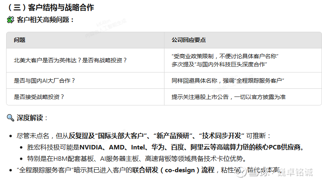
Task: Click the bullet starting 尽管未点名，但从反复提及
Action: [144, 136]
